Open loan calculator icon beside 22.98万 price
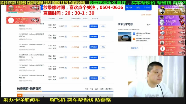The height and width of the screenshot is (104, 186). pos(66,26)
